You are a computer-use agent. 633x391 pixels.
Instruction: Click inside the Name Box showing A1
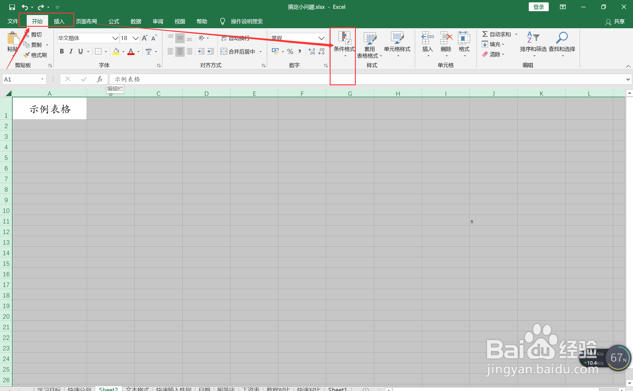[x=21, y=79]
